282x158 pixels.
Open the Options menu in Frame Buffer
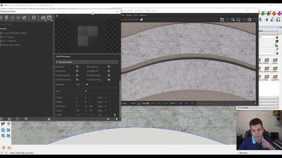(x=143, y=15)
